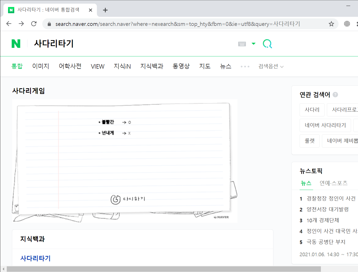
Task: Open news topic 양천서장 대기발령
Action: tap(328, 209)
